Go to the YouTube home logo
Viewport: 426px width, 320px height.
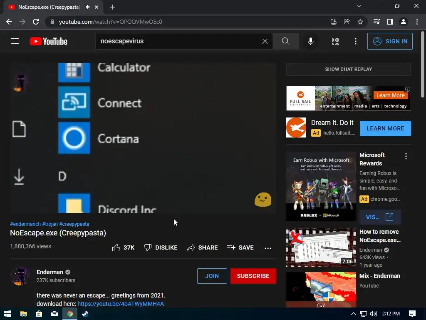click(49, 41)
